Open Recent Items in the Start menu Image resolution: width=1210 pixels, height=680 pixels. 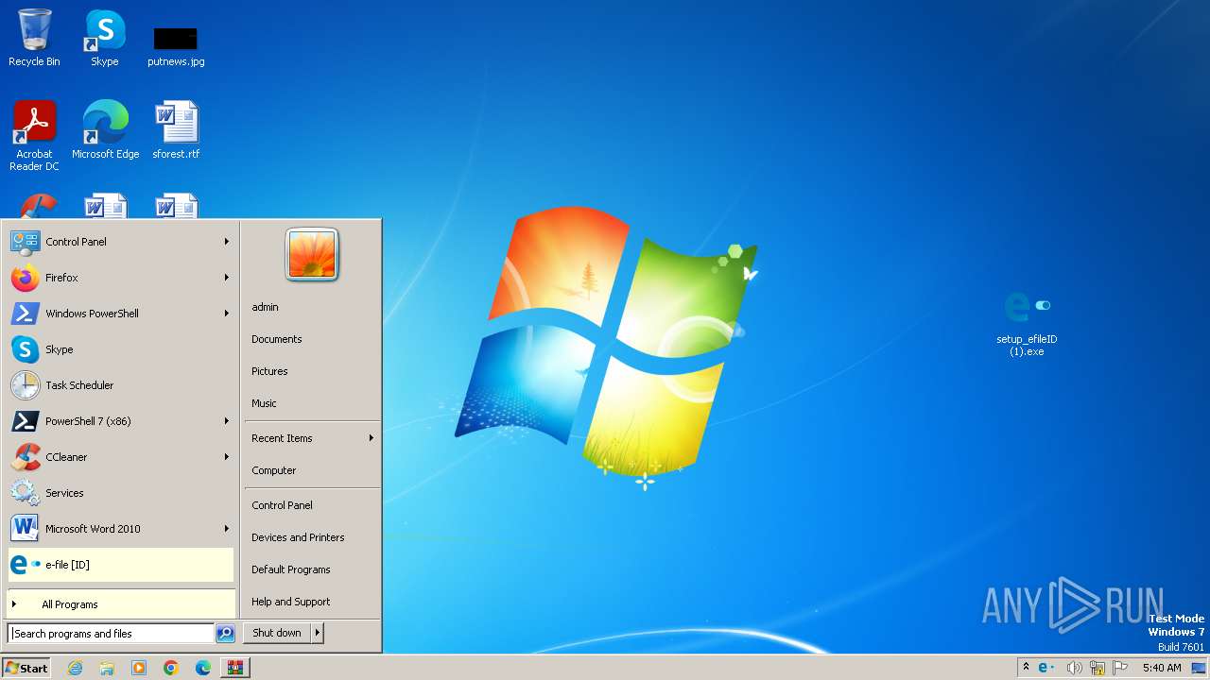312,438
